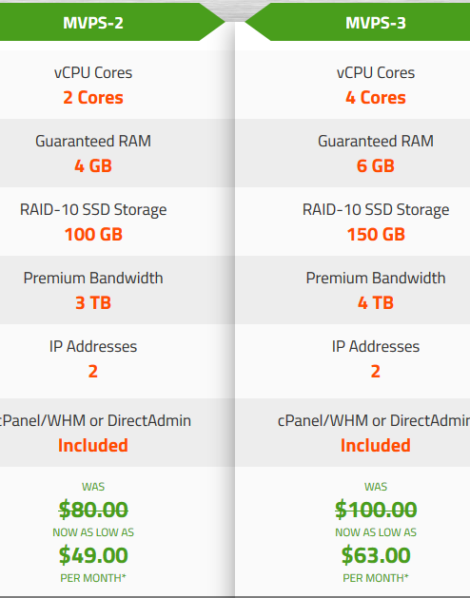
Task: Click MVPS-2 cPanel/WHM 'Included' text
Action: (93, 446)
